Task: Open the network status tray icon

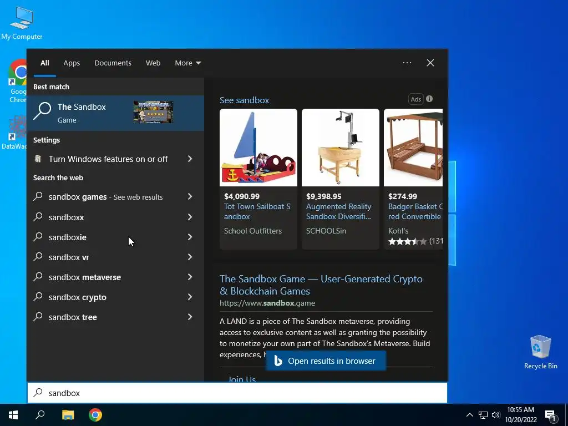Action: [x=483, y=415]
